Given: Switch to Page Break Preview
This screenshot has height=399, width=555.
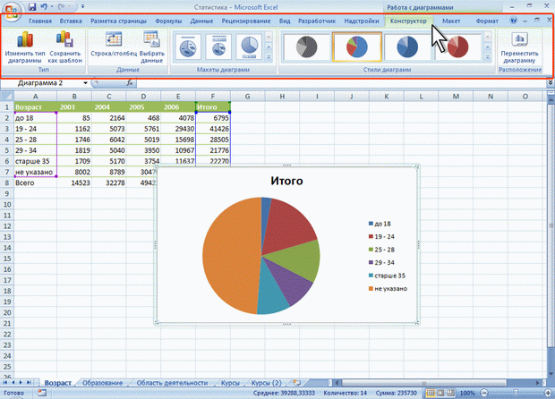Looking at the screenshot, I should point(450,393).
